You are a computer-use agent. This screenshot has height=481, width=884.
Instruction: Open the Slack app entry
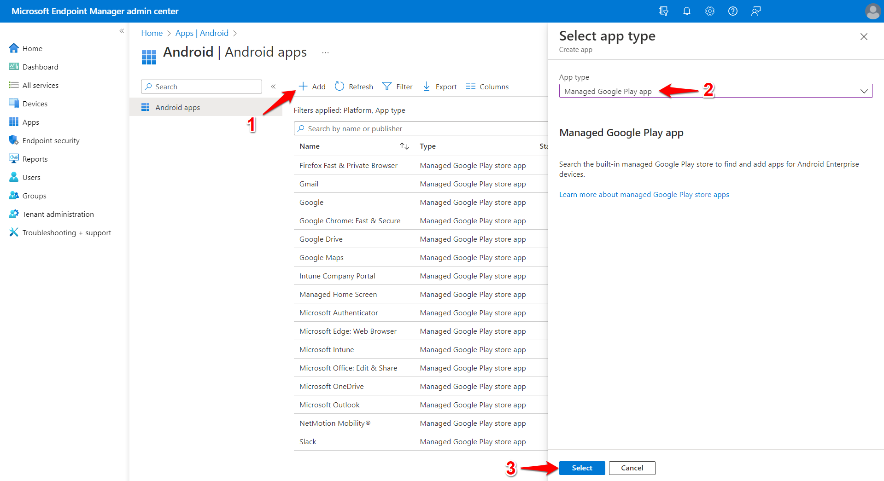point(308,441)
